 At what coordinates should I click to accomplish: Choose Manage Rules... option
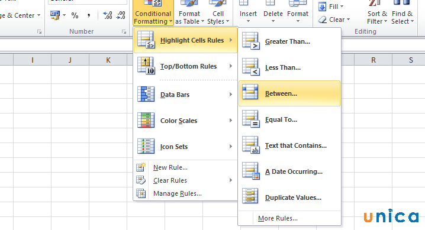point(185,193)
